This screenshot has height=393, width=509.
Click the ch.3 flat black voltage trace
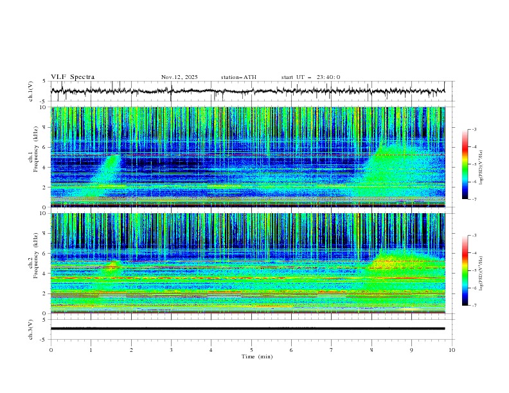(247, 329)
